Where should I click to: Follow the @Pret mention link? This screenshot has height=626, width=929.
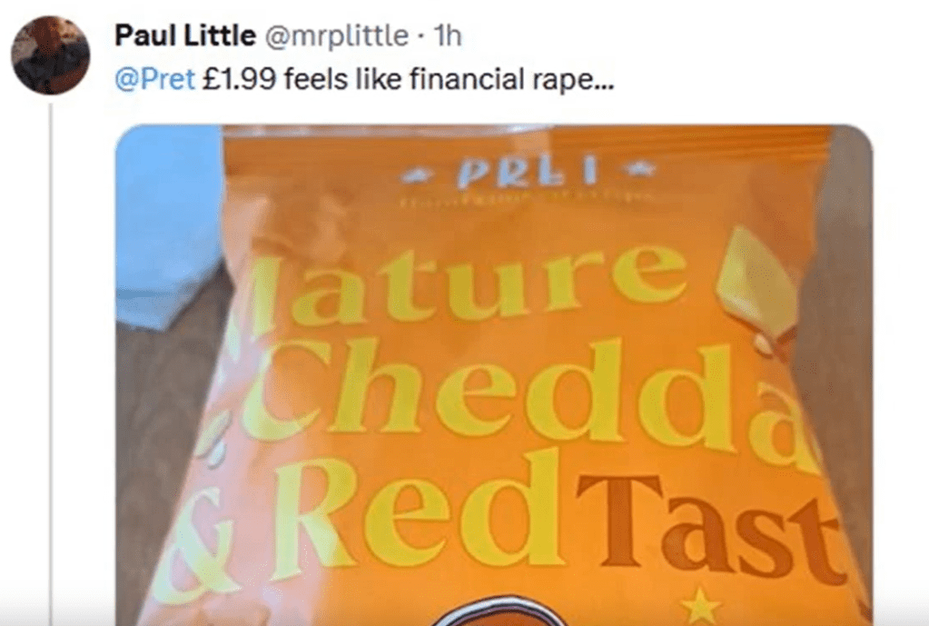tap(154, 79)
